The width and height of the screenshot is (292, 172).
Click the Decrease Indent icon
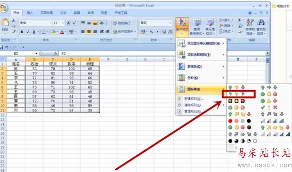point(102,31)
